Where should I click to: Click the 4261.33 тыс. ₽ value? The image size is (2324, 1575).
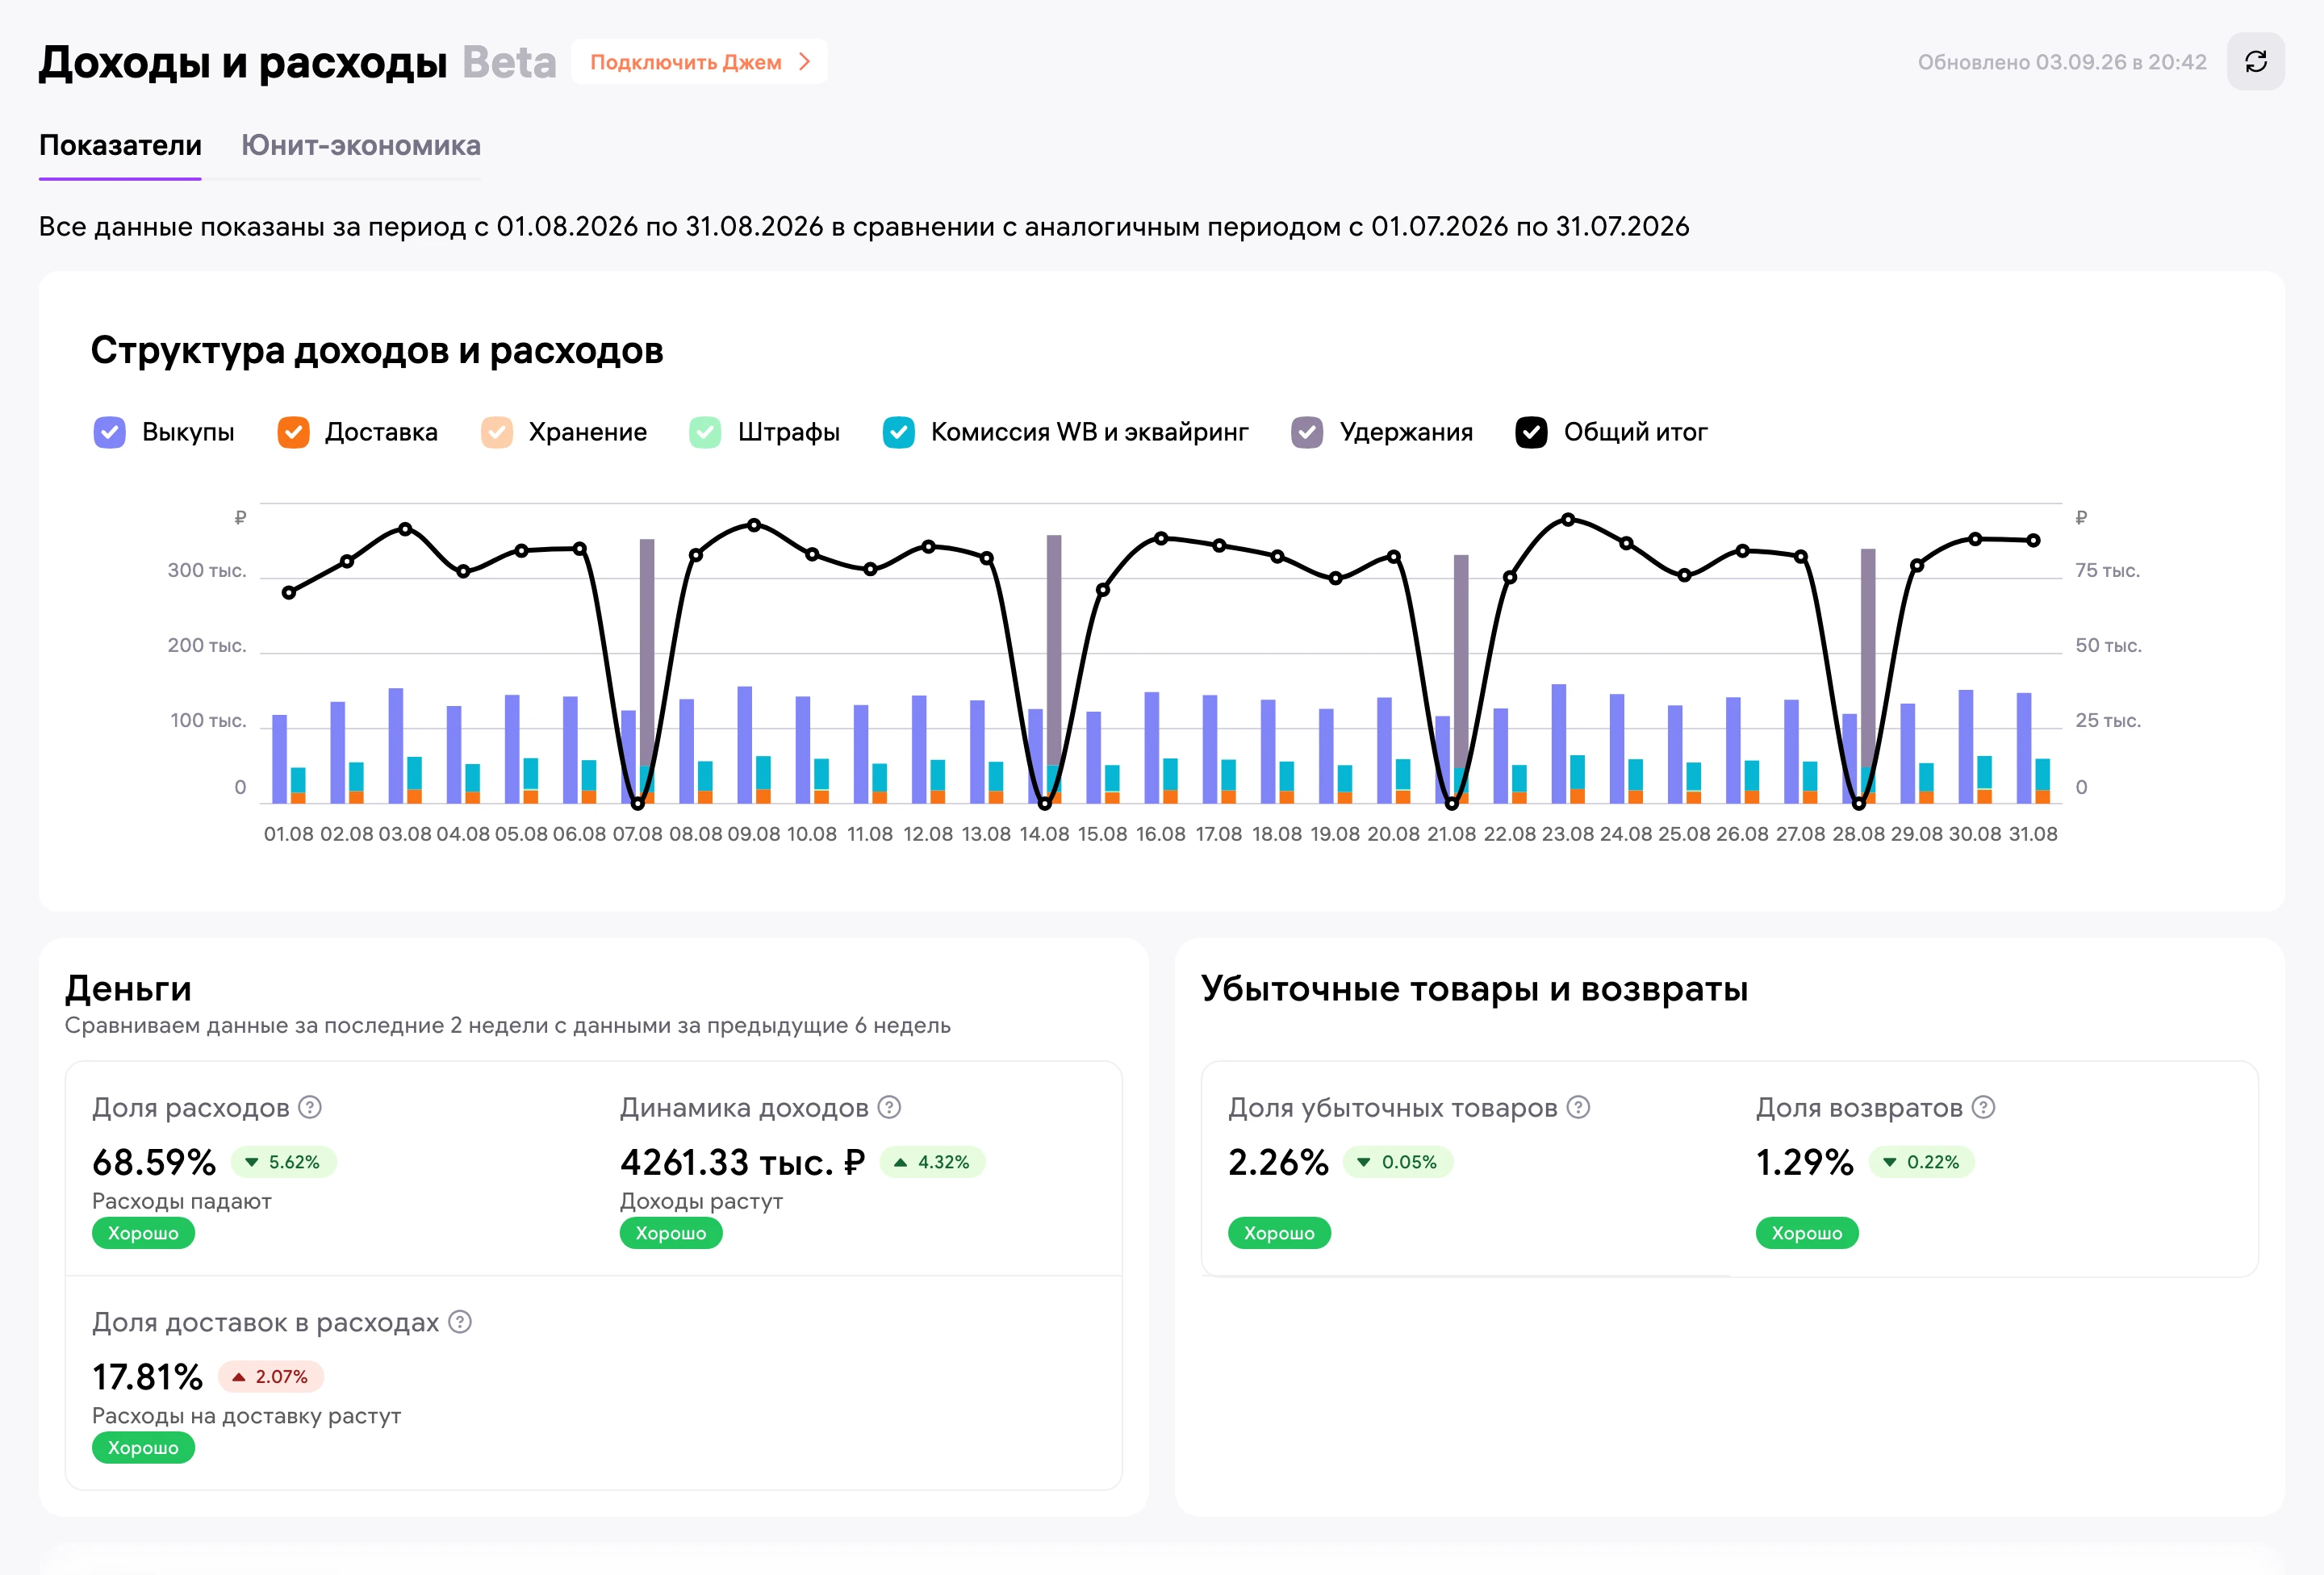(742, 1162)
